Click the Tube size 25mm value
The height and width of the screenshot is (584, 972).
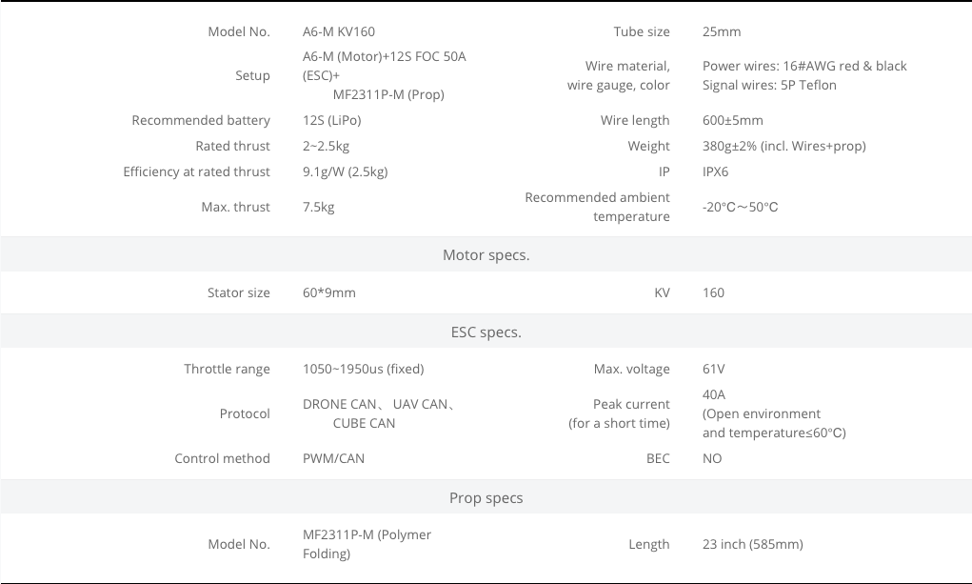click(x=722, y=31)
